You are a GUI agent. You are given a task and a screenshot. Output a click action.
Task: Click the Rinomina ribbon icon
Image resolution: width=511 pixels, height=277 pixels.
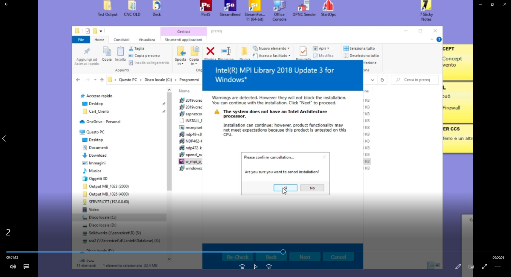(x=226, y=52)
